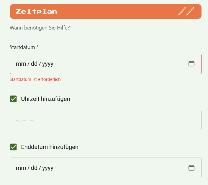Image resolution: width=208 pixels, height=185 pixels.
Task: Click the 'Startdatum *' field label
Action: coord(24,47)
